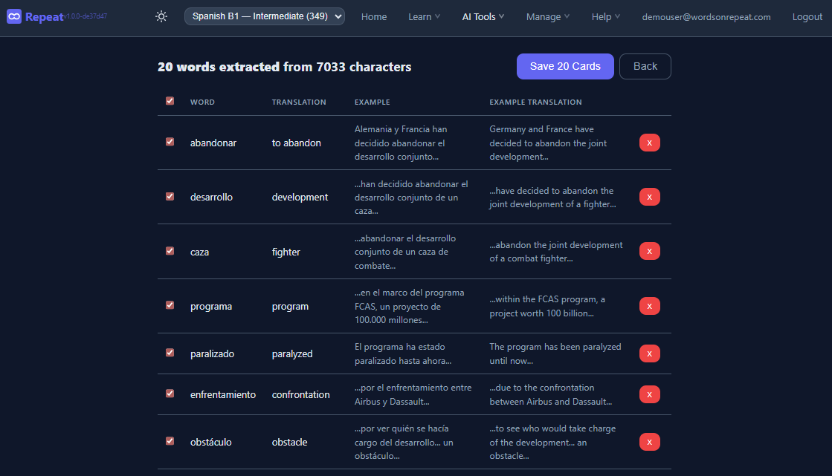This screenshot has height=476, width=832.
Task: Click example translation 'Germany and France have decided'
Action: click(x=547, y=143)
